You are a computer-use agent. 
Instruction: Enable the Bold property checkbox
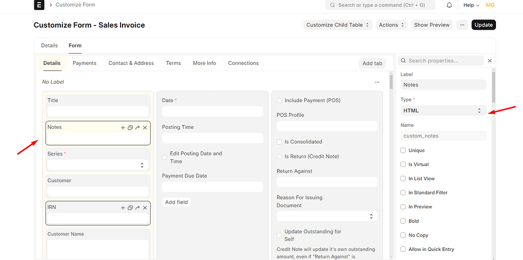coord(403,221)
